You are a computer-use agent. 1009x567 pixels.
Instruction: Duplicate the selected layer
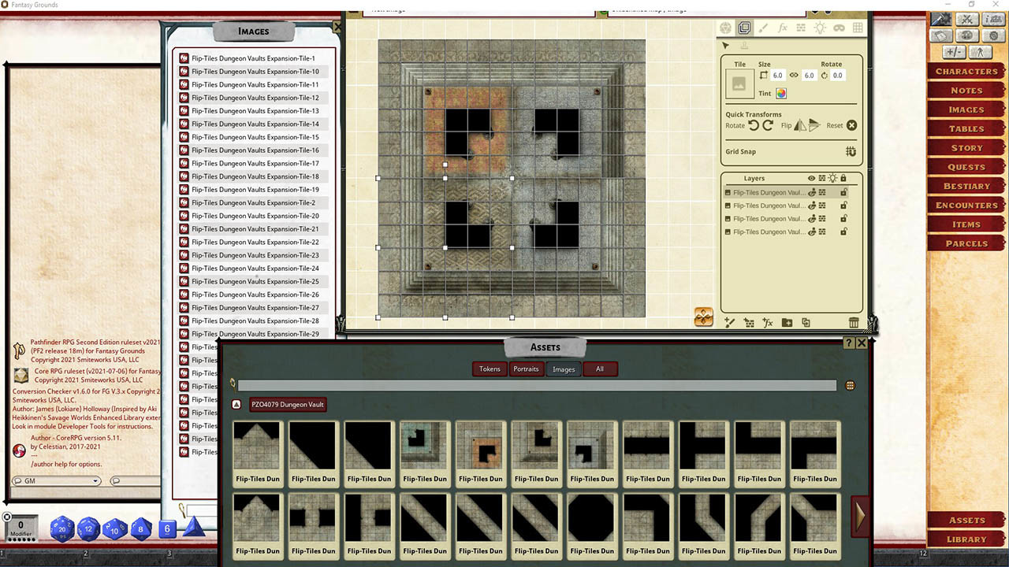805,322
